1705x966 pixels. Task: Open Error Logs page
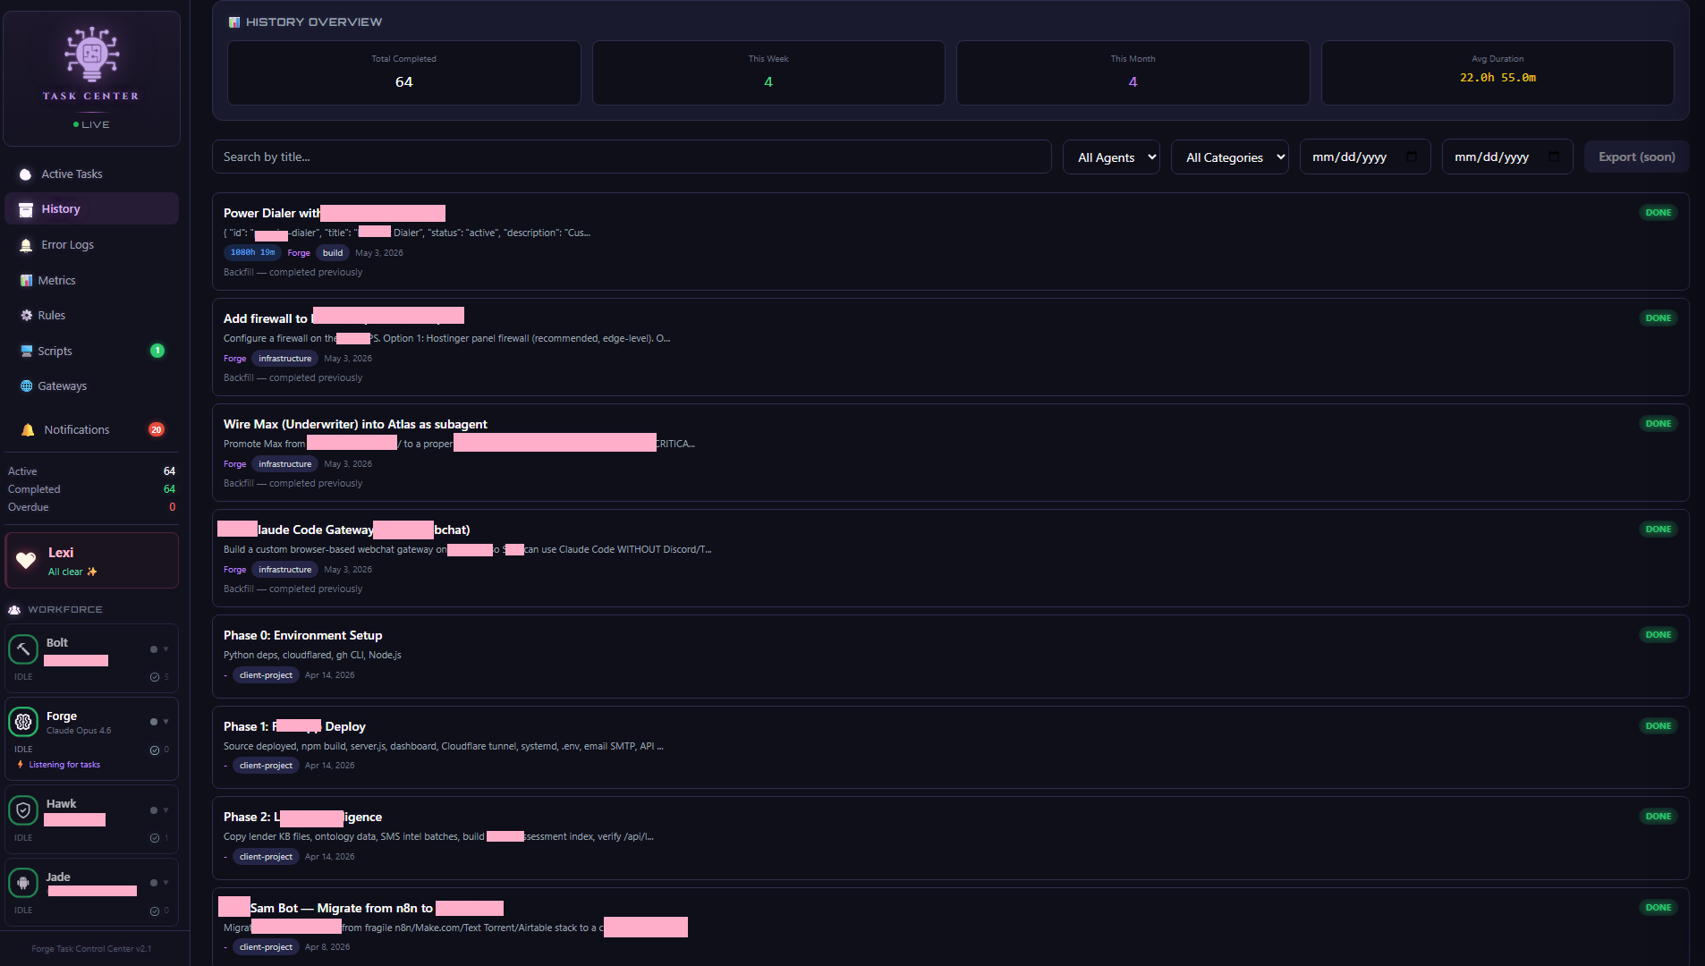tap(91, 244)
